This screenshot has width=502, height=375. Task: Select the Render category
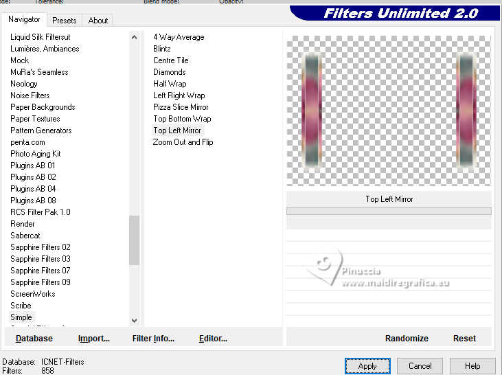(x=23, y=224)
